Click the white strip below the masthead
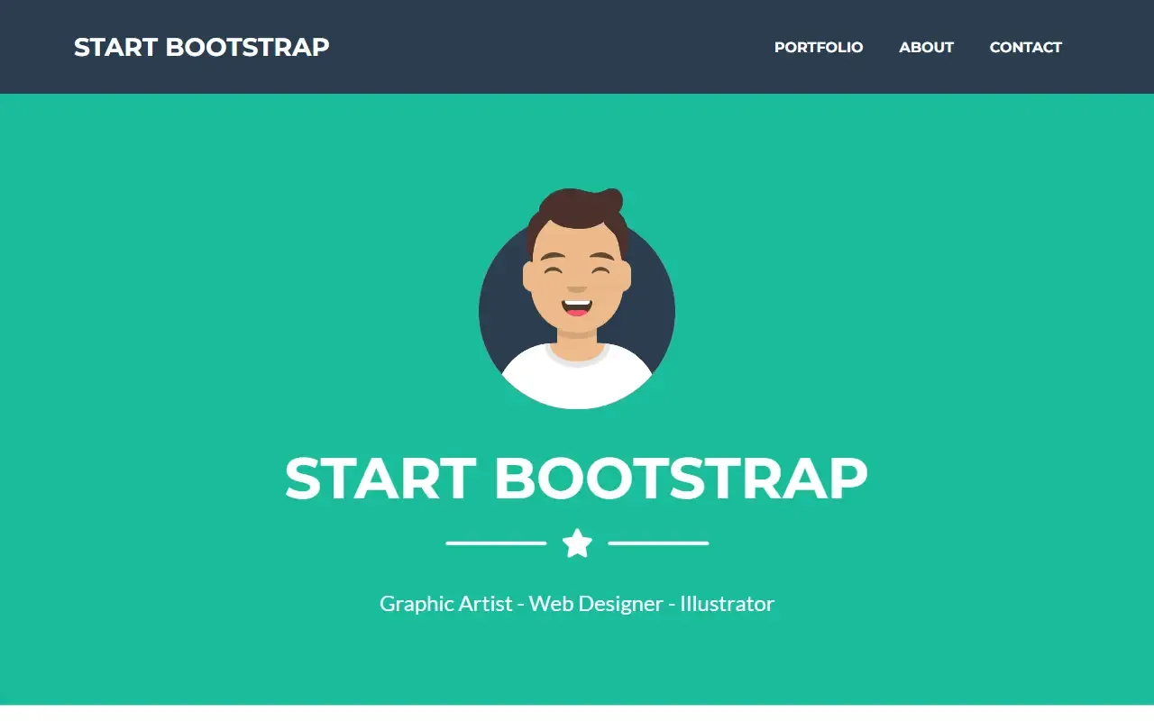 (x=577, y=713)
